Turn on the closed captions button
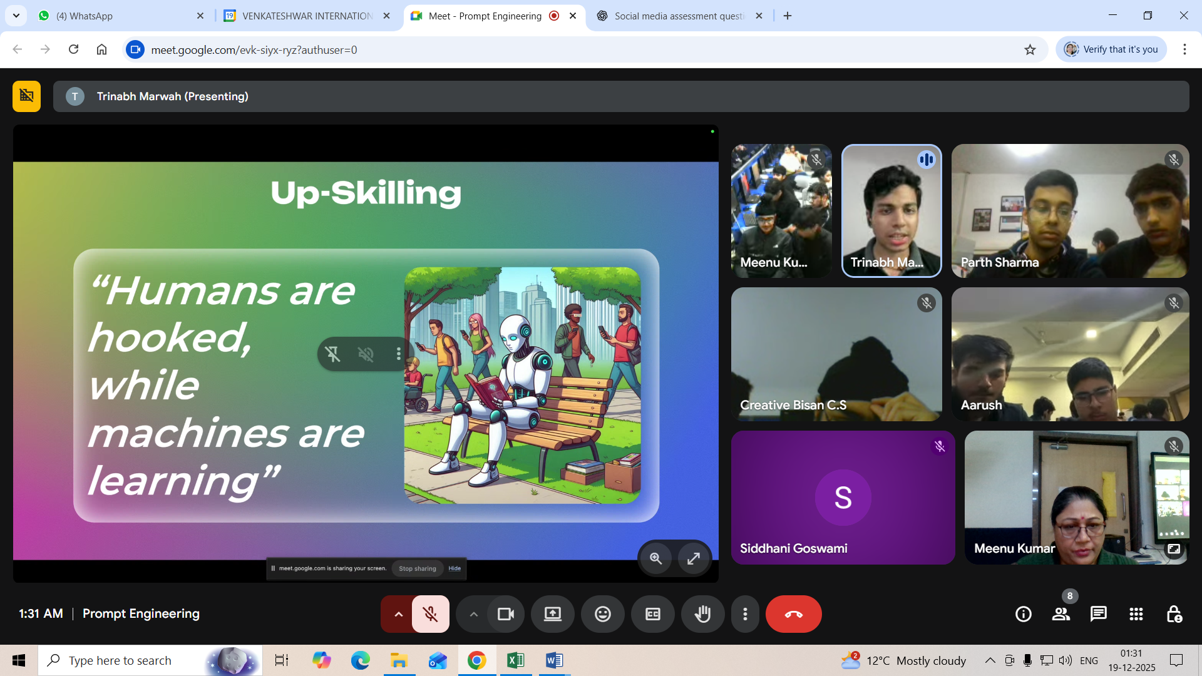This screenshot has height=676, width=1202. [652, 614]
